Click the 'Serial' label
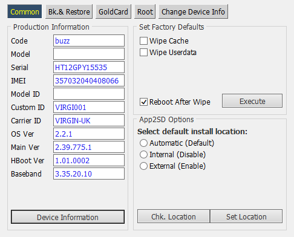Viewport: 294px width, 237px height. [x=19, y=68]
